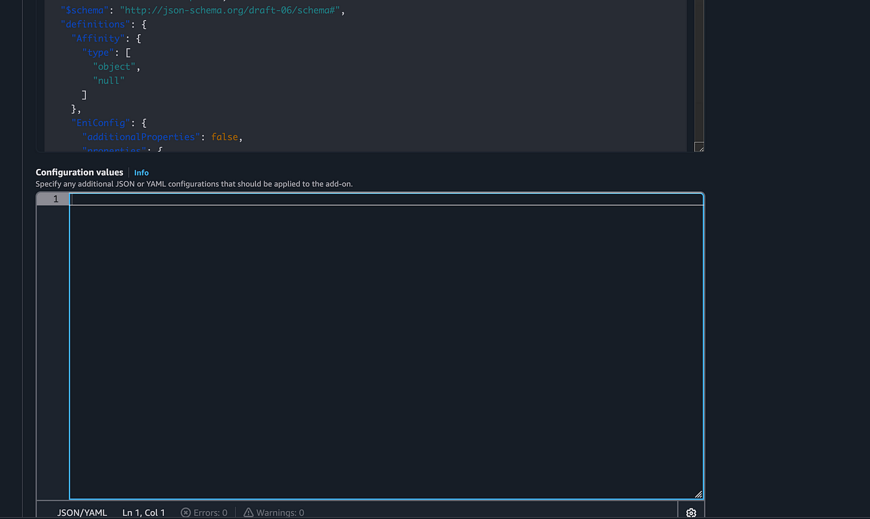
Task: Click the Info link beside Configuration values
Action: coord(142,173)
